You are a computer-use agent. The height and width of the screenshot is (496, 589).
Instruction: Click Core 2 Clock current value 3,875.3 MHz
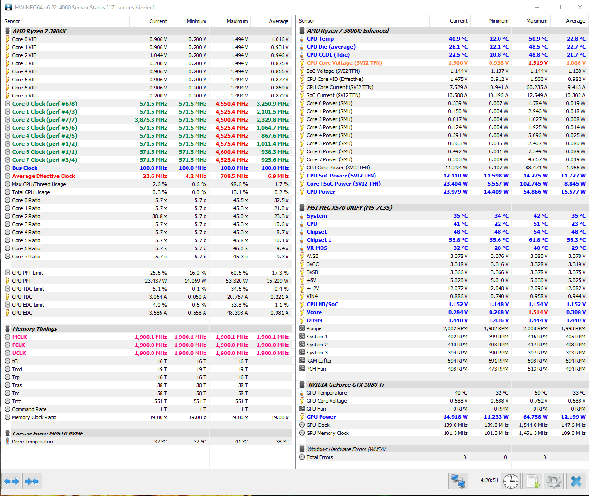click(151, 120)
